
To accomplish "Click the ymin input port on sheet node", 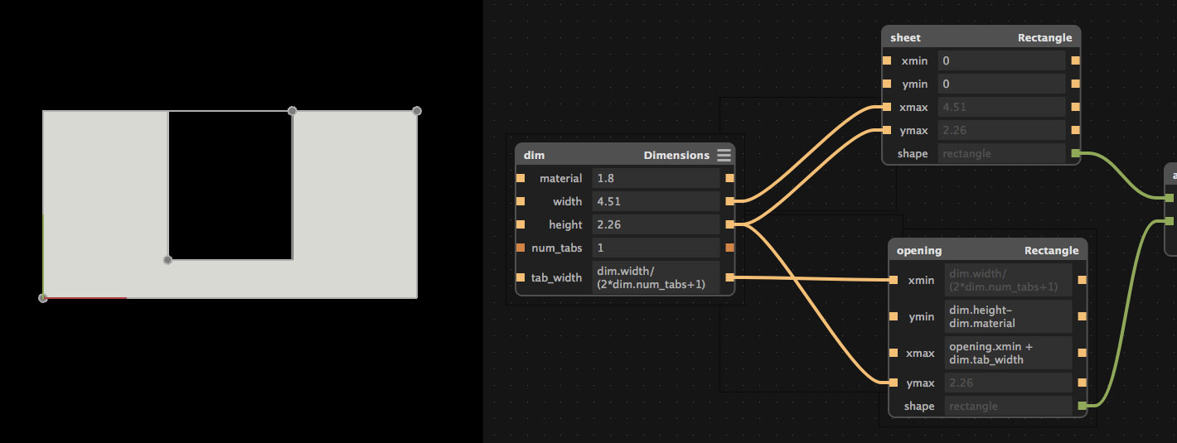I will 887,84.
